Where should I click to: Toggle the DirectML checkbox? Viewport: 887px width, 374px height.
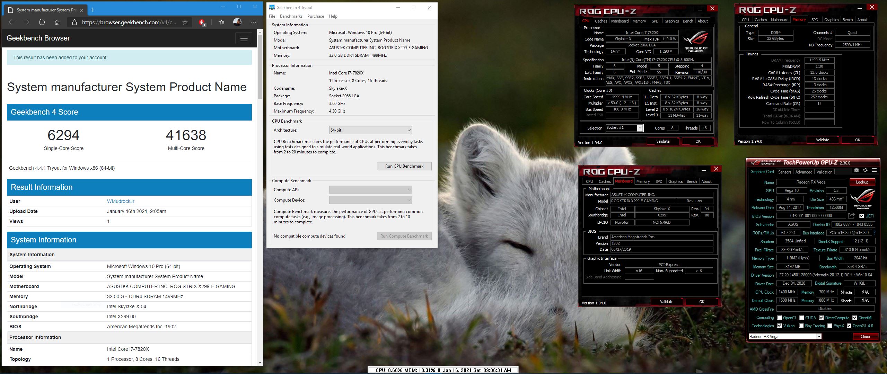click(x=854, y=318)
